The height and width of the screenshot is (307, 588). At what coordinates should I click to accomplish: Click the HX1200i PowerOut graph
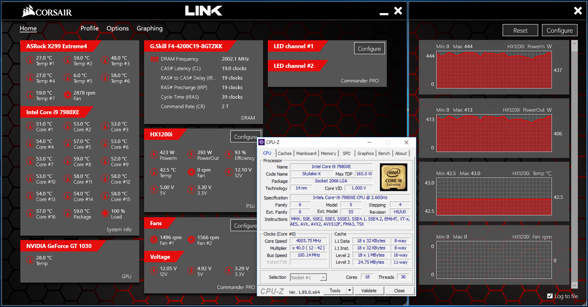[x=494, y=133]
